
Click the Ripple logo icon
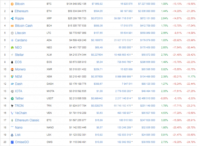coord(12,19)
